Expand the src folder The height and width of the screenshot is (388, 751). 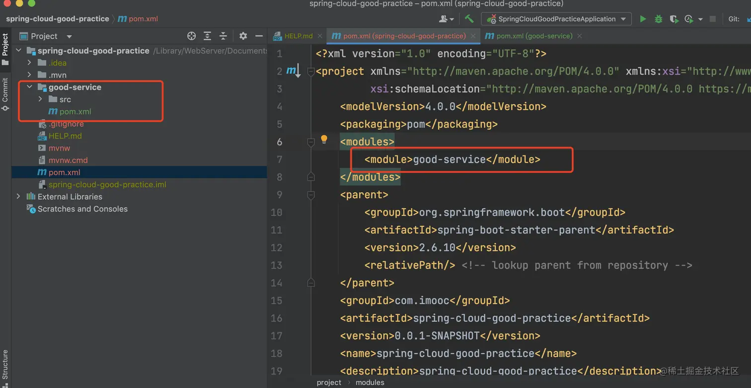click(40, 99)
